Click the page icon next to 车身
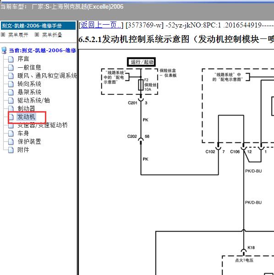This screenshot has height=275, width=274. tap(11, 133)
